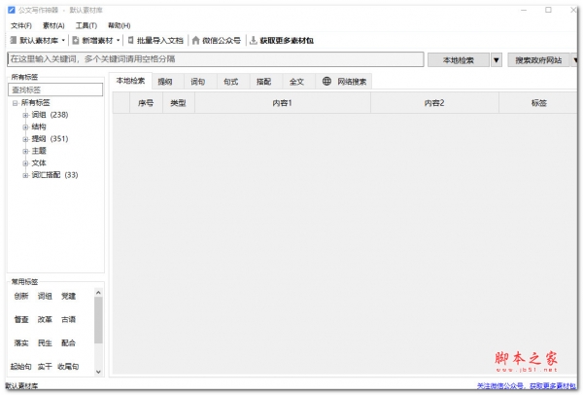Select the 主题 tree item
This screenshot has width=583, height=395.
pyautogui.click(x=39, y=151)
